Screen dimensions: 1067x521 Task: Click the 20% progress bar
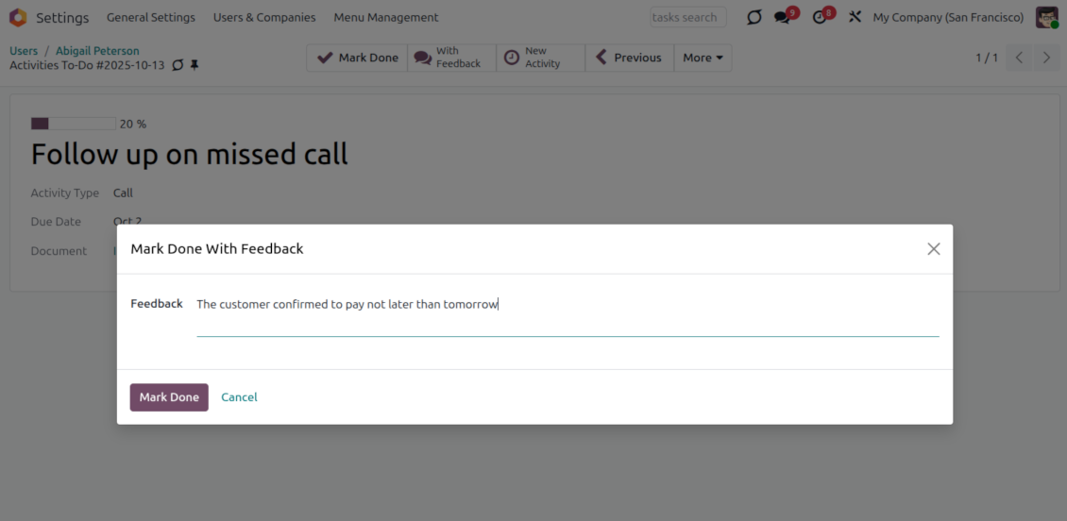point(74,124)
